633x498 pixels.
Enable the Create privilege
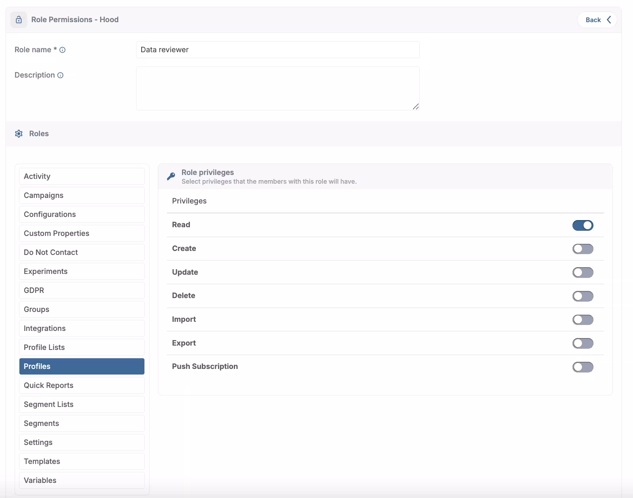coord(583,249)
